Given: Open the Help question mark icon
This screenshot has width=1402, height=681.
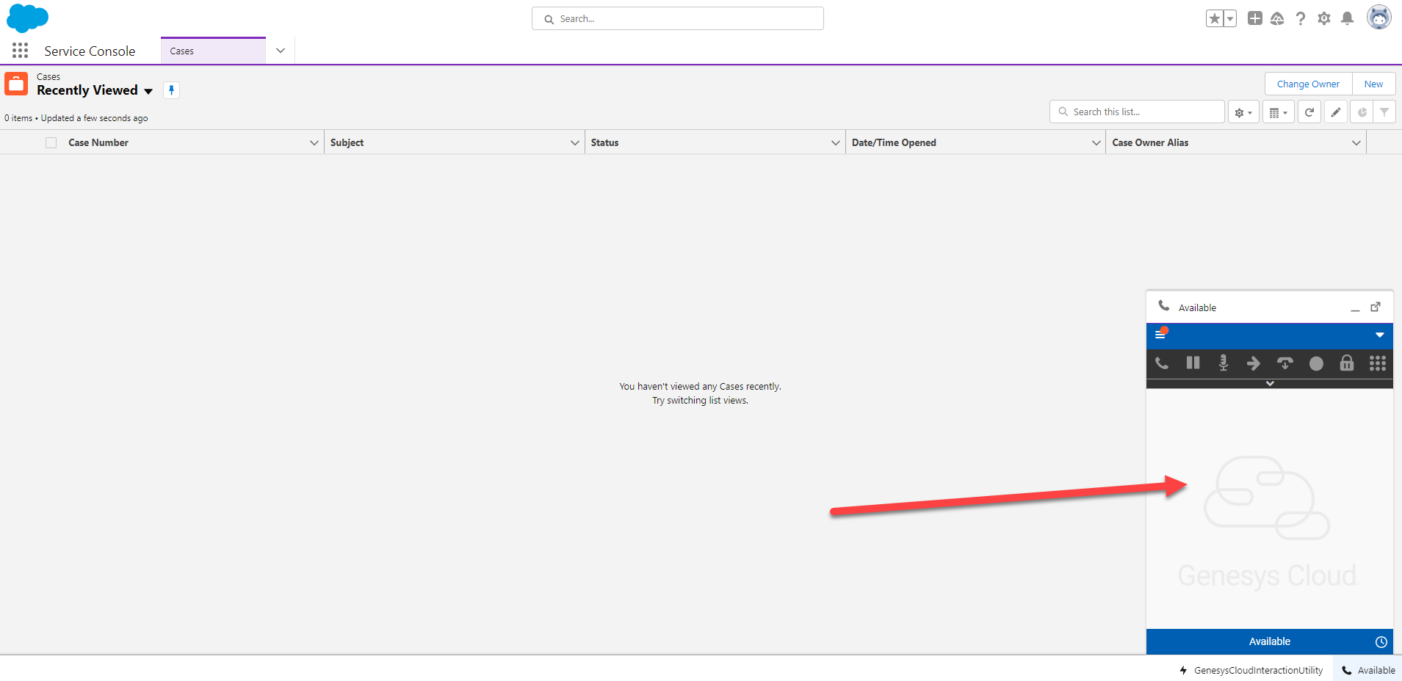Looking at the screenshot, I should pos(1301,18).
